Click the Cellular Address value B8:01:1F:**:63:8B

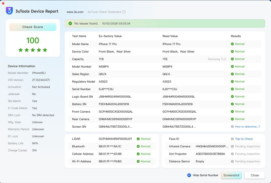[x=110, y=154]
